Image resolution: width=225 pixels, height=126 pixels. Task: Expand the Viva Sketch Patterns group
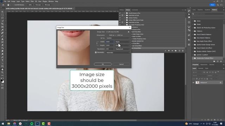pyautogui.click(x=193, y=38)
